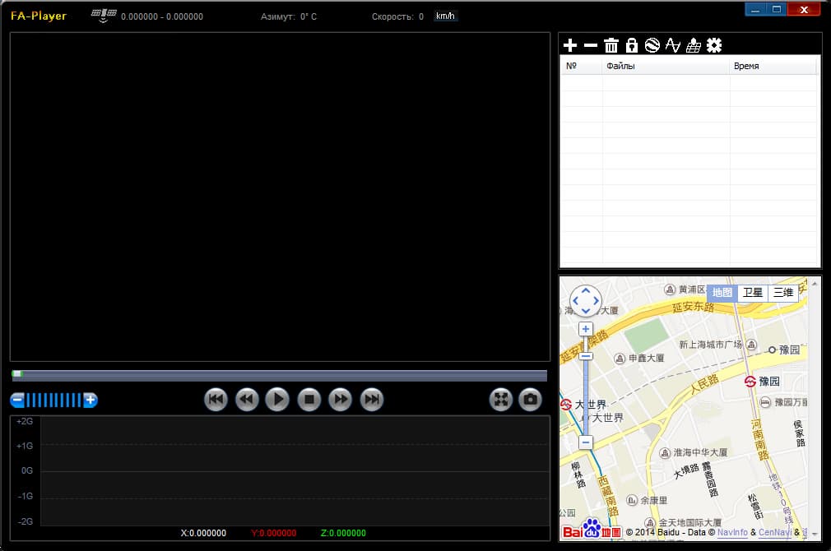Sort by № column header
The image size is (831, 551).
click(582, 66)
